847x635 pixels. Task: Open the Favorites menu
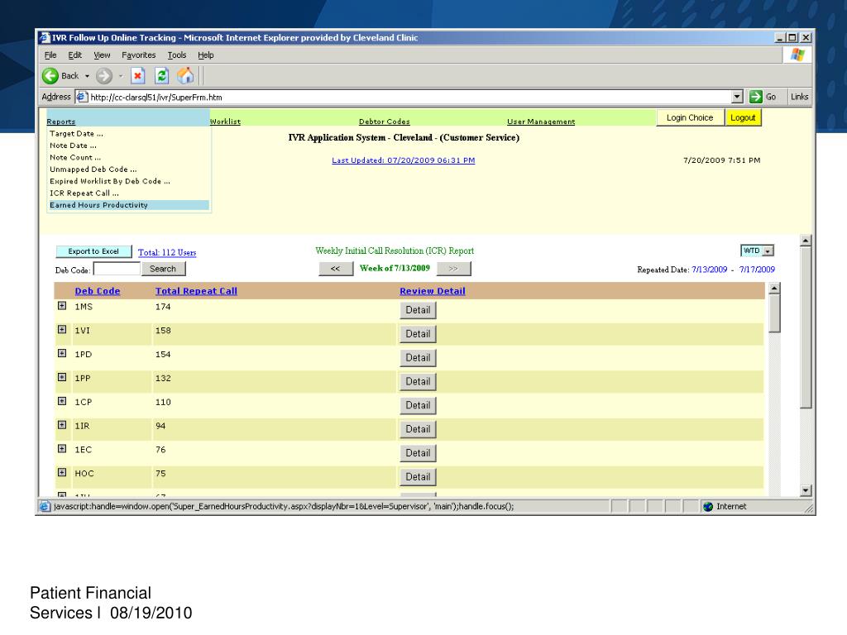coord(138,55)
